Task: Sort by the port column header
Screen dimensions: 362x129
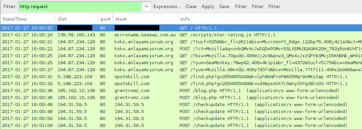Action: point(105,19)
